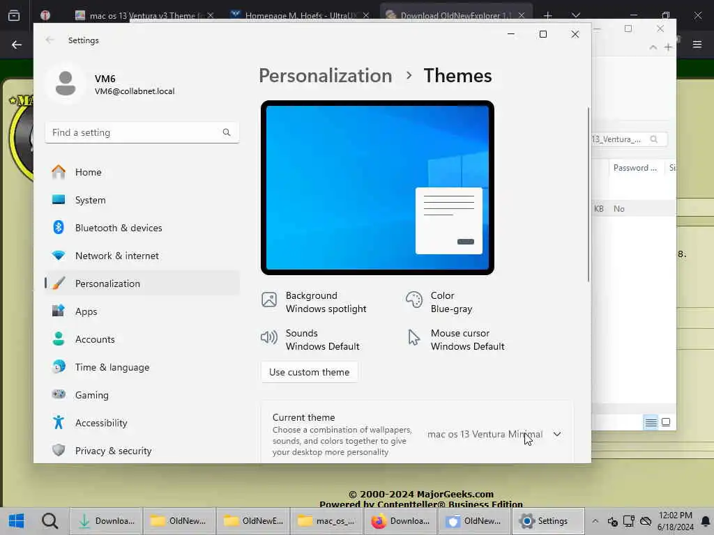Image resolution: width=714 pixels, height=535 pixels.
Task: Switch to Firefox Downloa... taskbar item
Action: pyautogui.click(x=400, y=521)
